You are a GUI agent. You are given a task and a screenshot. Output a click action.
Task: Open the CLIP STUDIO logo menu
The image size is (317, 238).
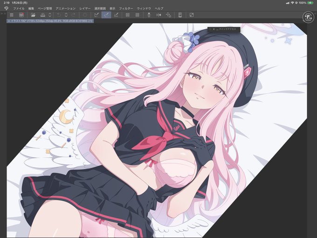pyautogui.click(x=6, y=8)
